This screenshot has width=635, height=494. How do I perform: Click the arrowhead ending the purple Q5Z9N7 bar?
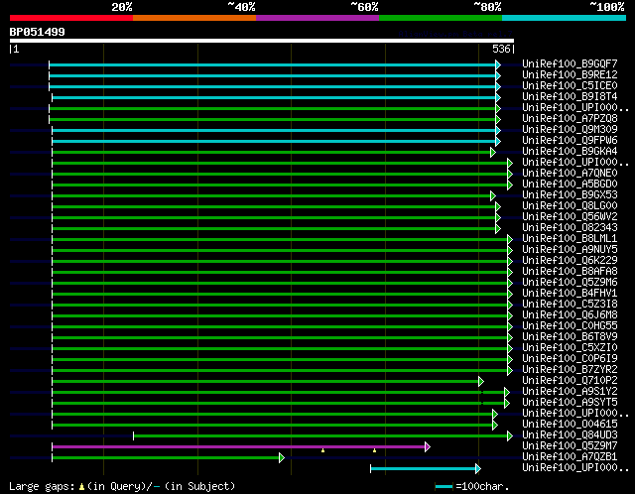(x=428, y=446)
